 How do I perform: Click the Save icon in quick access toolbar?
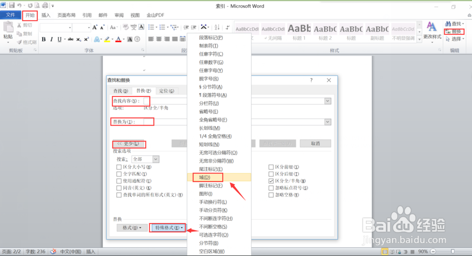[11, 5]
